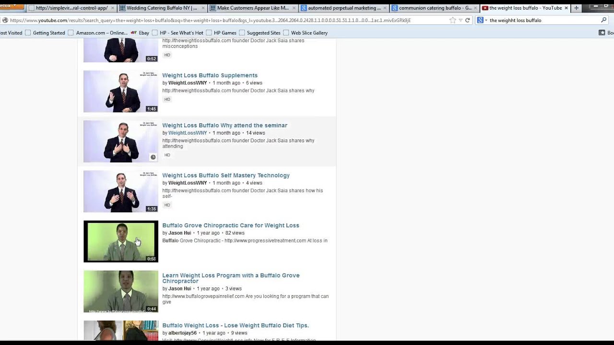Image resolution: width=614 pixels, height=345 pixels.
Task: Click the HP Games bookmark page icon
Action: (x=209, y=33)
